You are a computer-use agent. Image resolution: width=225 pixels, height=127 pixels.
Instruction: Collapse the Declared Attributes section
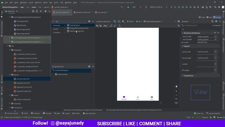(183, 33)
